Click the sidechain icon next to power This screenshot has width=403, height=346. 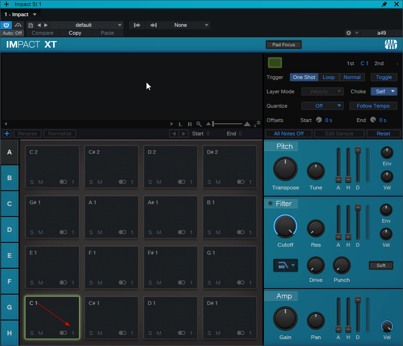pos(18,25)
